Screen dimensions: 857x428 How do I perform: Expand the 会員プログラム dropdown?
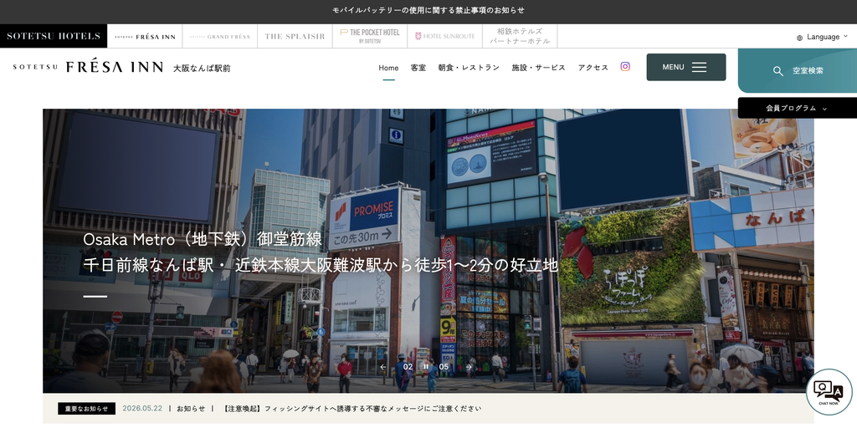797,108
